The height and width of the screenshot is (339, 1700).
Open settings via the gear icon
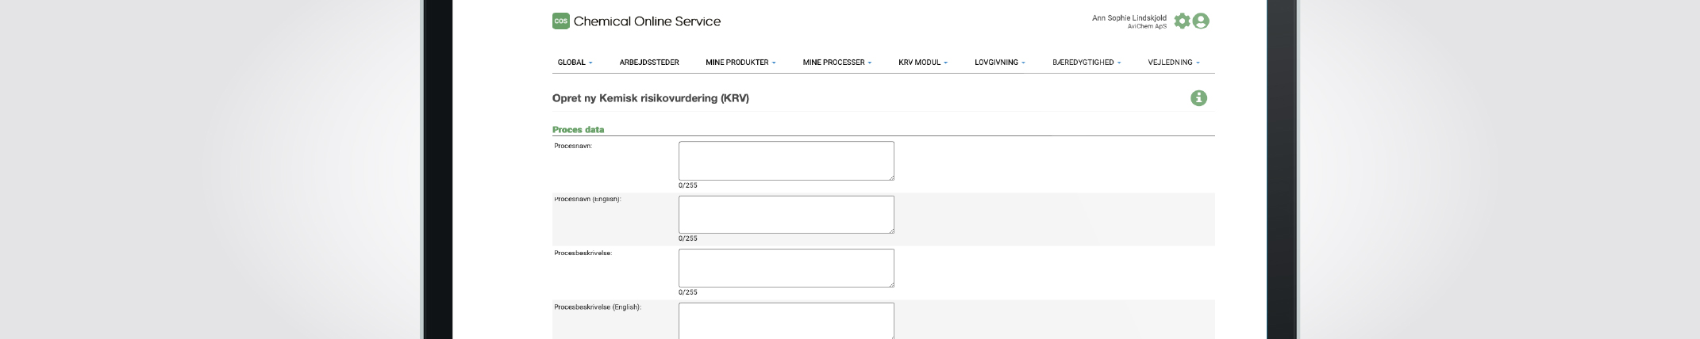(1182, 21)
